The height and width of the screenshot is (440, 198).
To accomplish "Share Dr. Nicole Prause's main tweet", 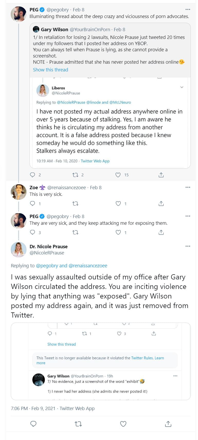I will pos(168,424).
